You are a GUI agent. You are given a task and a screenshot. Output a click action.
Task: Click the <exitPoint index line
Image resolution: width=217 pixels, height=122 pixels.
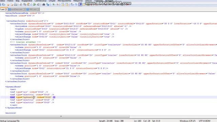20,16
